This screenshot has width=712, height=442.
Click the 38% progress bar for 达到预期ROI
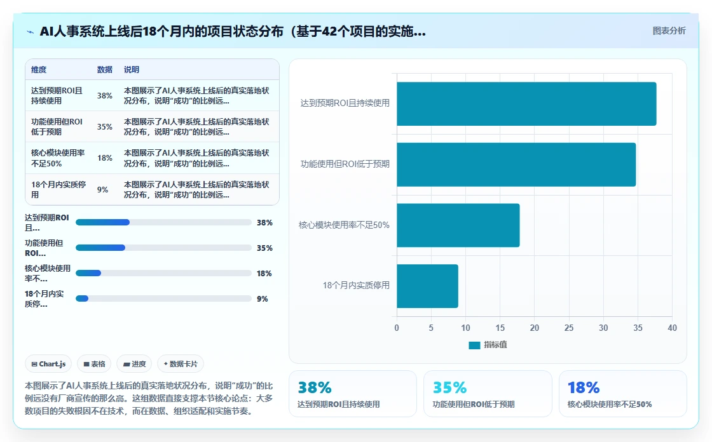(163, 222)
